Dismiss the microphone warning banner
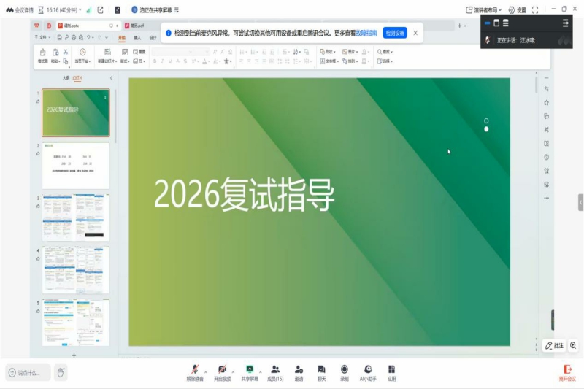Screen dimensions: 584x389 pyautogui.click(x=415, y=33)
